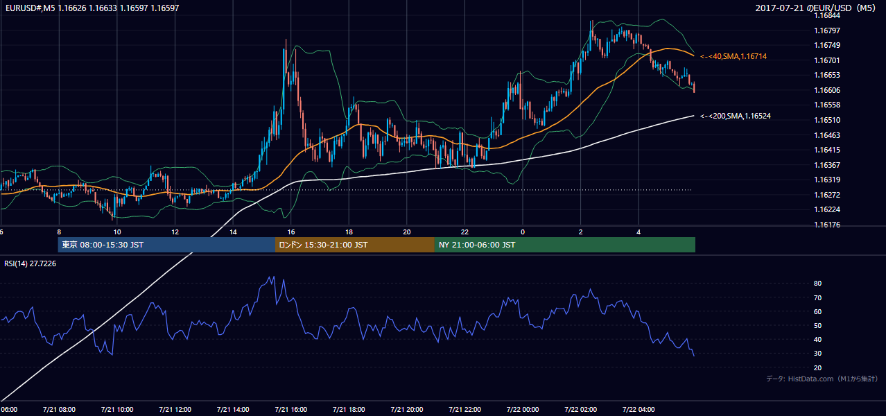
Task: Click price axis value 1.16463
Action: [827, 135]
